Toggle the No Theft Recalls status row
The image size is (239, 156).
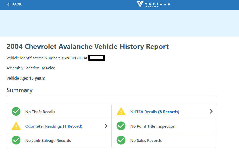point(59,111)
